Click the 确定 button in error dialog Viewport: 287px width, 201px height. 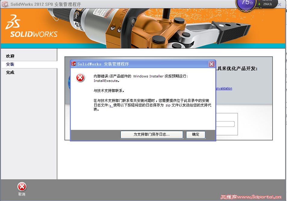[196, 135]
